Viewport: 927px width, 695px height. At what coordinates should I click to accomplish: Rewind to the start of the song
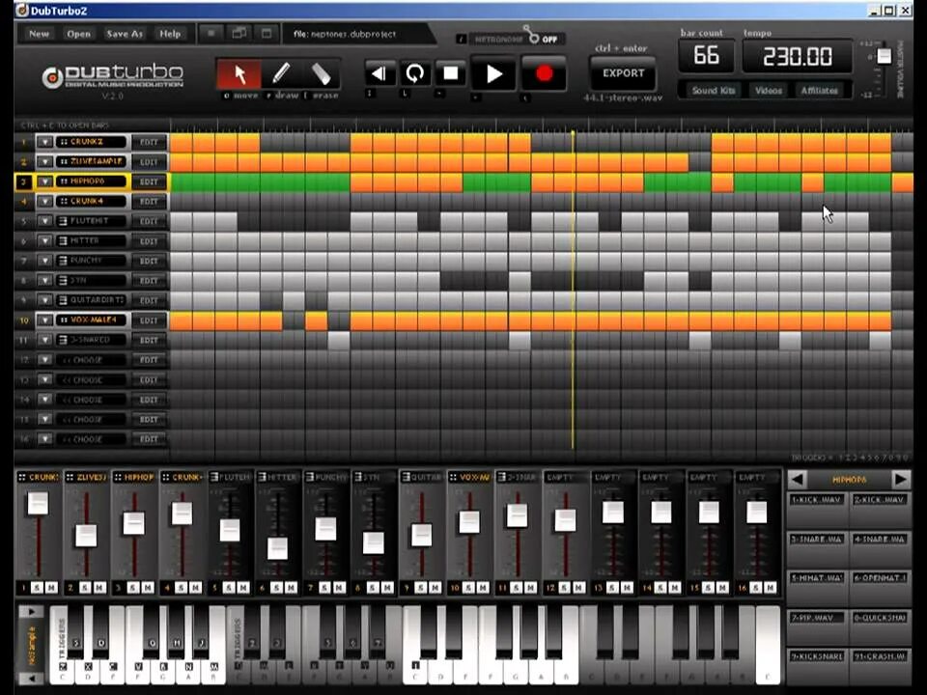[379, 74]
